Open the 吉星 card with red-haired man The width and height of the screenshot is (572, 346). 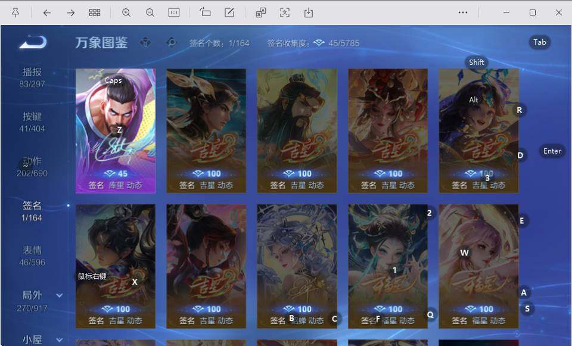click(x=206, y=266)
